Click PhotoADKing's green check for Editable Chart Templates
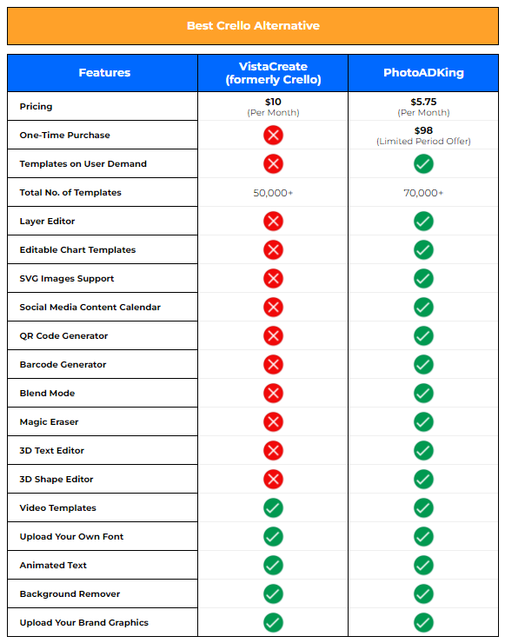The height and width of the screenshot is (643, 505). click(x=423, y=249)
